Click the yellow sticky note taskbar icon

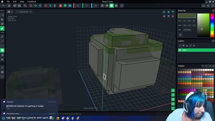58,118
